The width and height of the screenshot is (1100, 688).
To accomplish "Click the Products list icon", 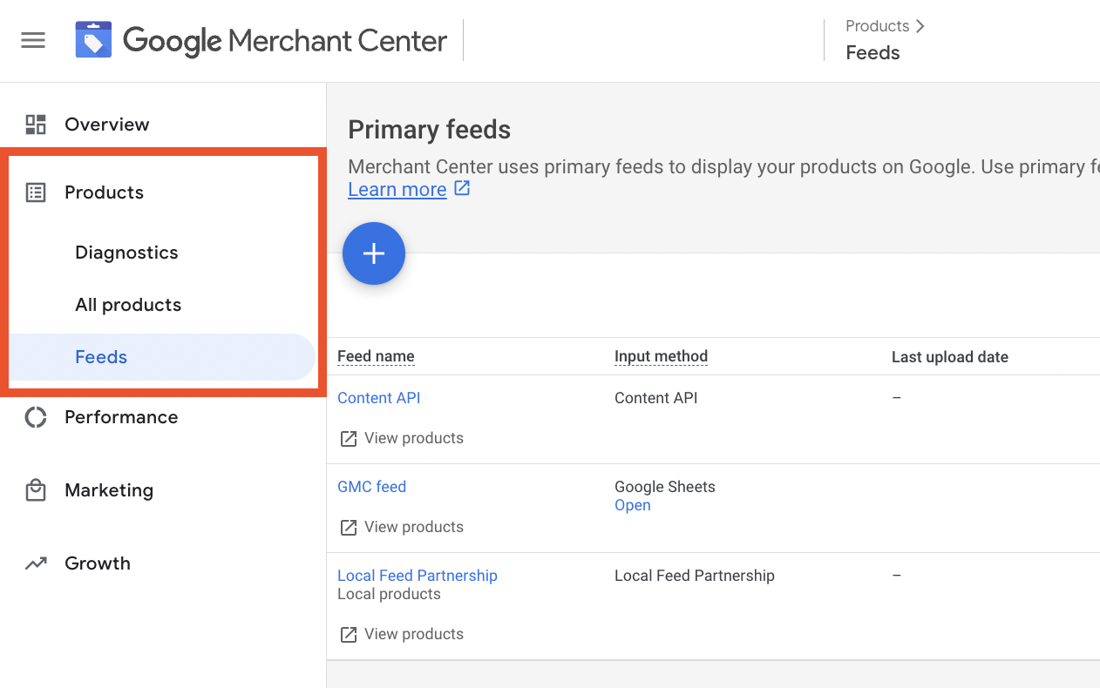I will (x=36, y=192).
